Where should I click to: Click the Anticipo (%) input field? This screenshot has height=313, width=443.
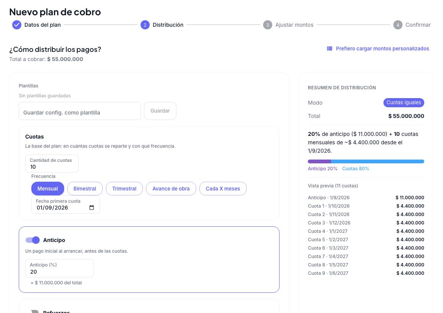click(x=60, y=268)
